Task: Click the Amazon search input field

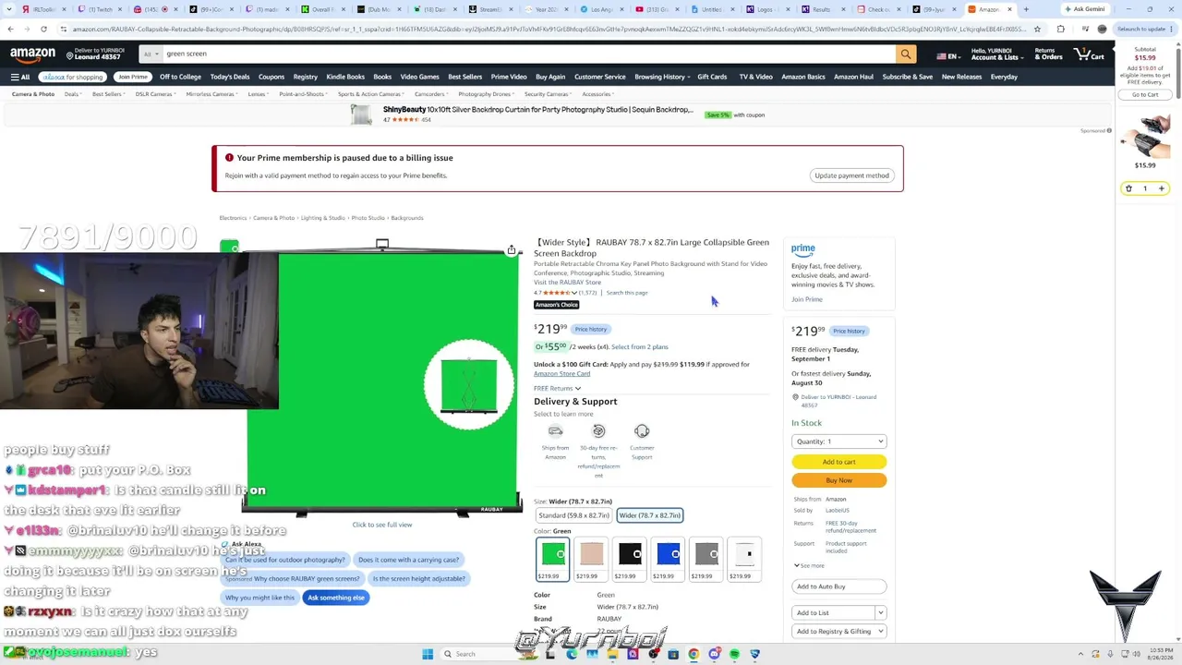Action: [x=528, y=54]
